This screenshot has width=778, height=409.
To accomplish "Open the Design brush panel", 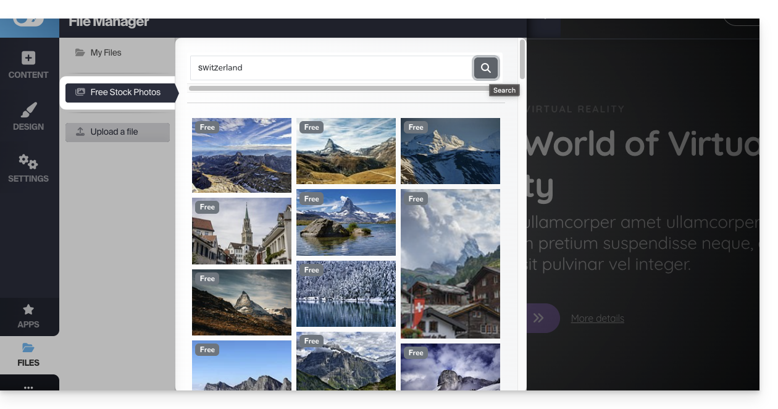I will 28,117.
